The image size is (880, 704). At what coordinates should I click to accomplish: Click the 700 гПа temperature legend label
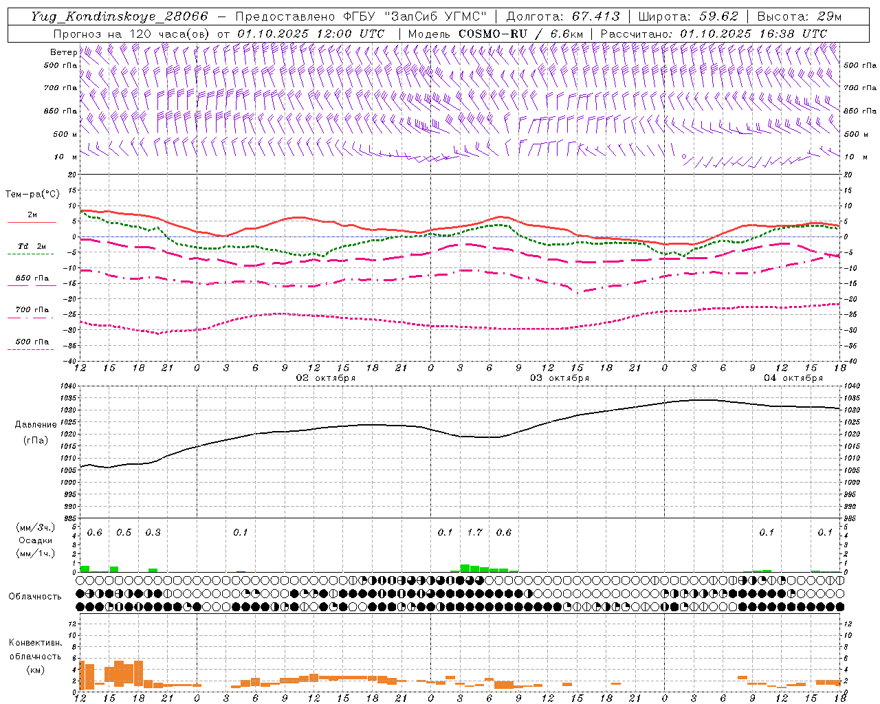(x=32, y=309)
